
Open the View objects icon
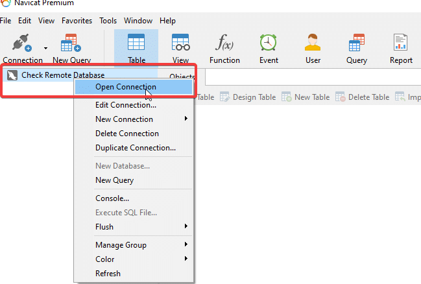(x=180, y=45)
